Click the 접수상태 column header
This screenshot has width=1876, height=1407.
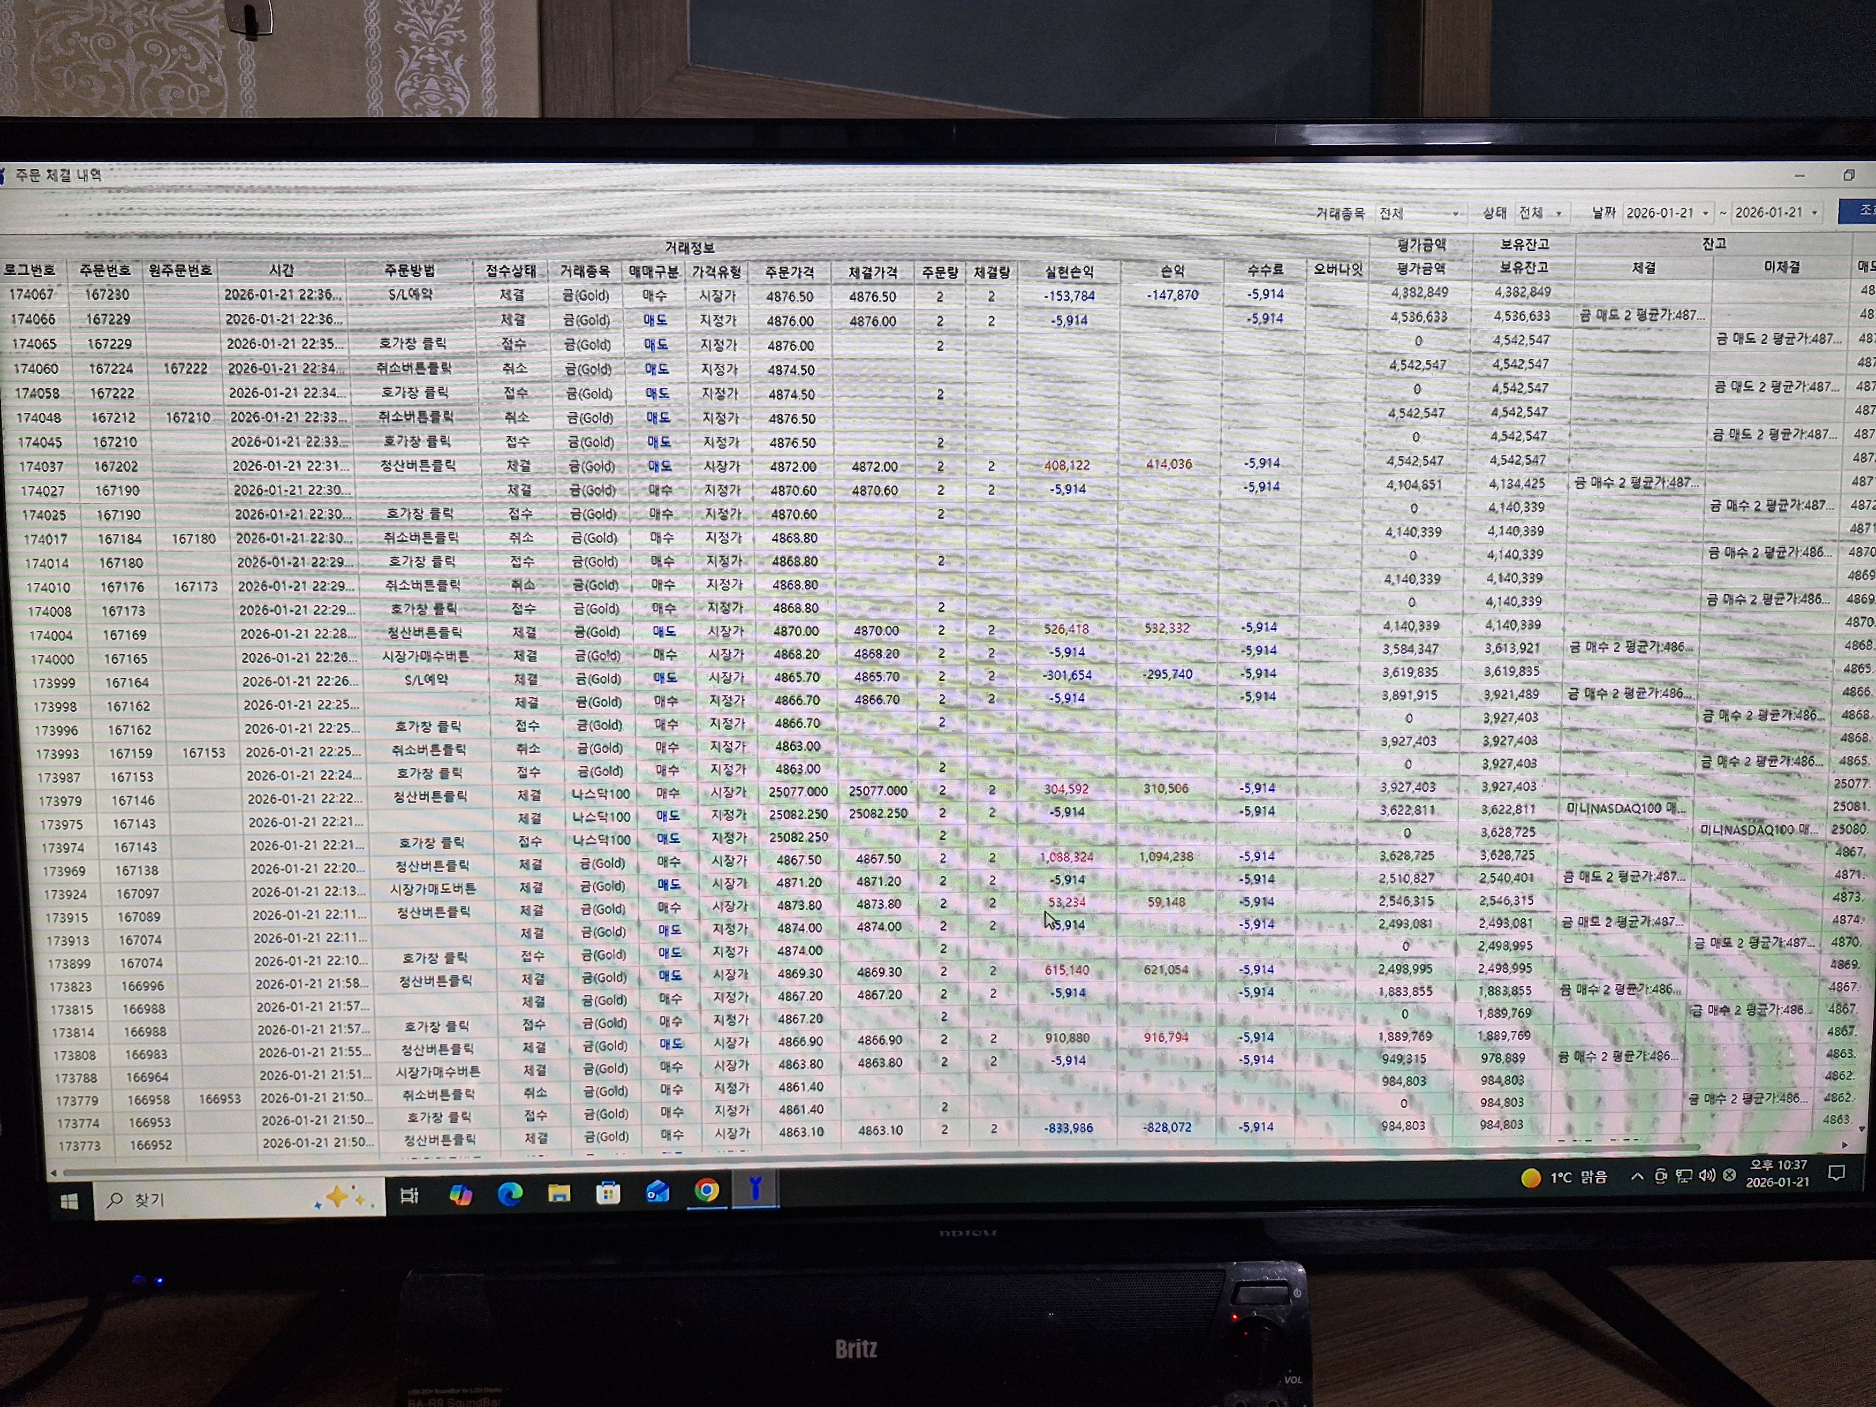click(x=511, y=272)
